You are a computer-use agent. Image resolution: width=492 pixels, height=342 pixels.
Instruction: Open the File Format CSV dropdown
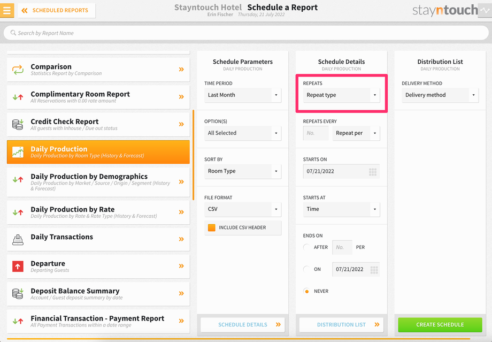(x=243, y=209)
